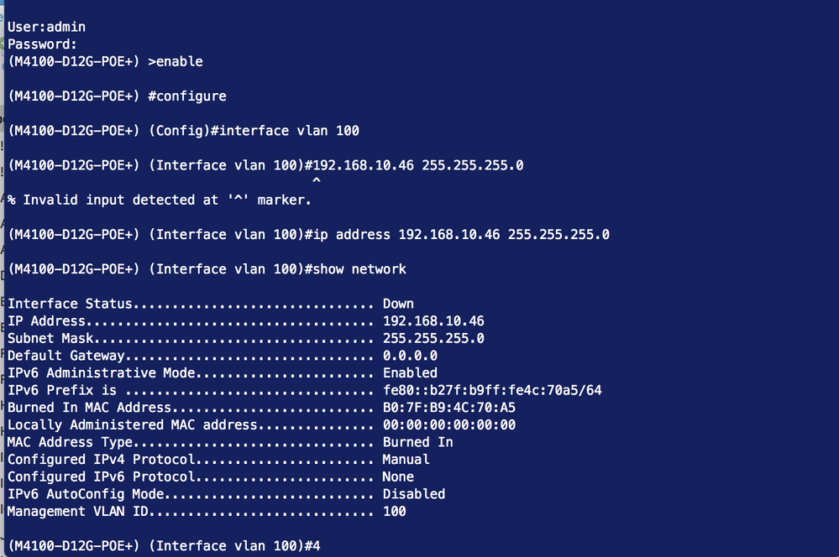
Task: Click the Locally Administered MAC address zeros
Action: click(x=448, y=424)
